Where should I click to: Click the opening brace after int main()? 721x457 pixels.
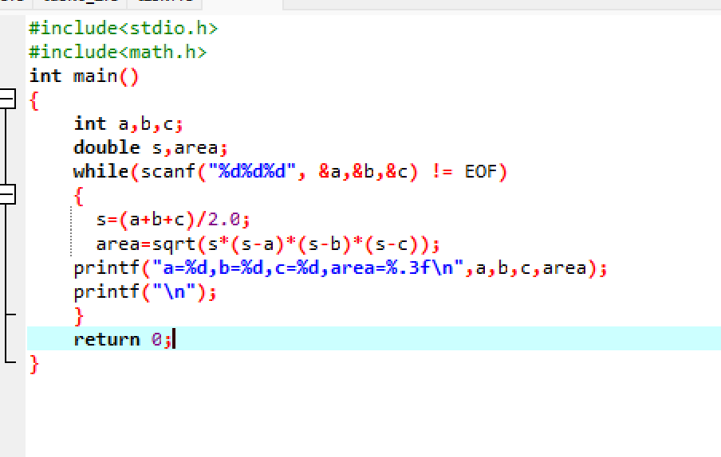pyautogui.click(x=34, y=100)
